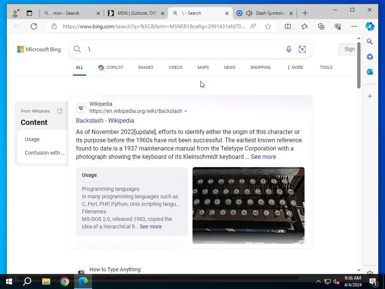
Task: Select the VIDEOS search tab
Action: 175,68
